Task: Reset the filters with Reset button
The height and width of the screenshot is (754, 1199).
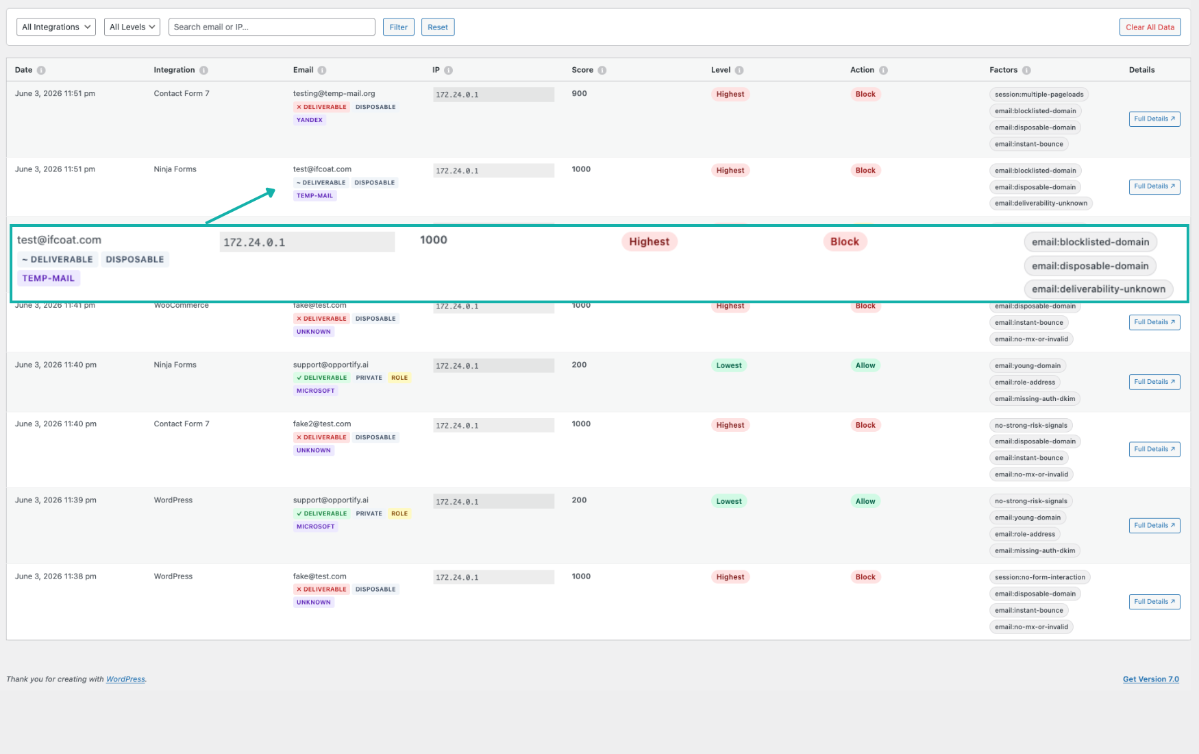Action: (438, 27)
